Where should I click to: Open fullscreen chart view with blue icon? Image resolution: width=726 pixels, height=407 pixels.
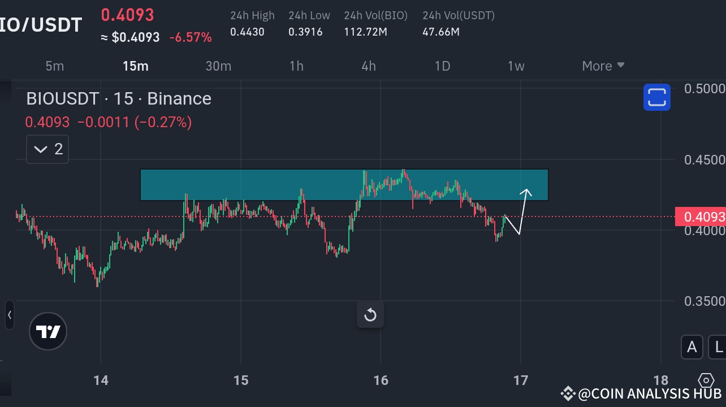point(656,97)
